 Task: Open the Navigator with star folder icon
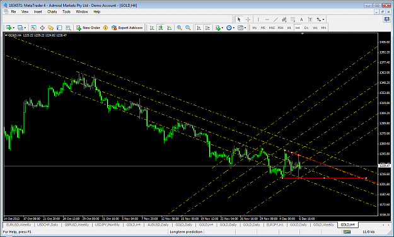(51, 28)
